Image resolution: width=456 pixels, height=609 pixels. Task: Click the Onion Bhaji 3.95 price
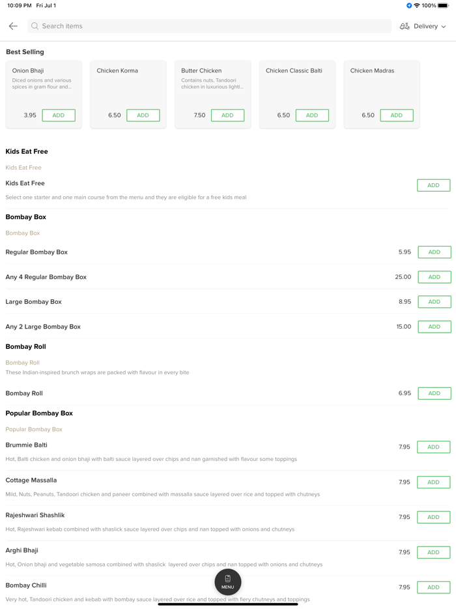pos(30,115)
